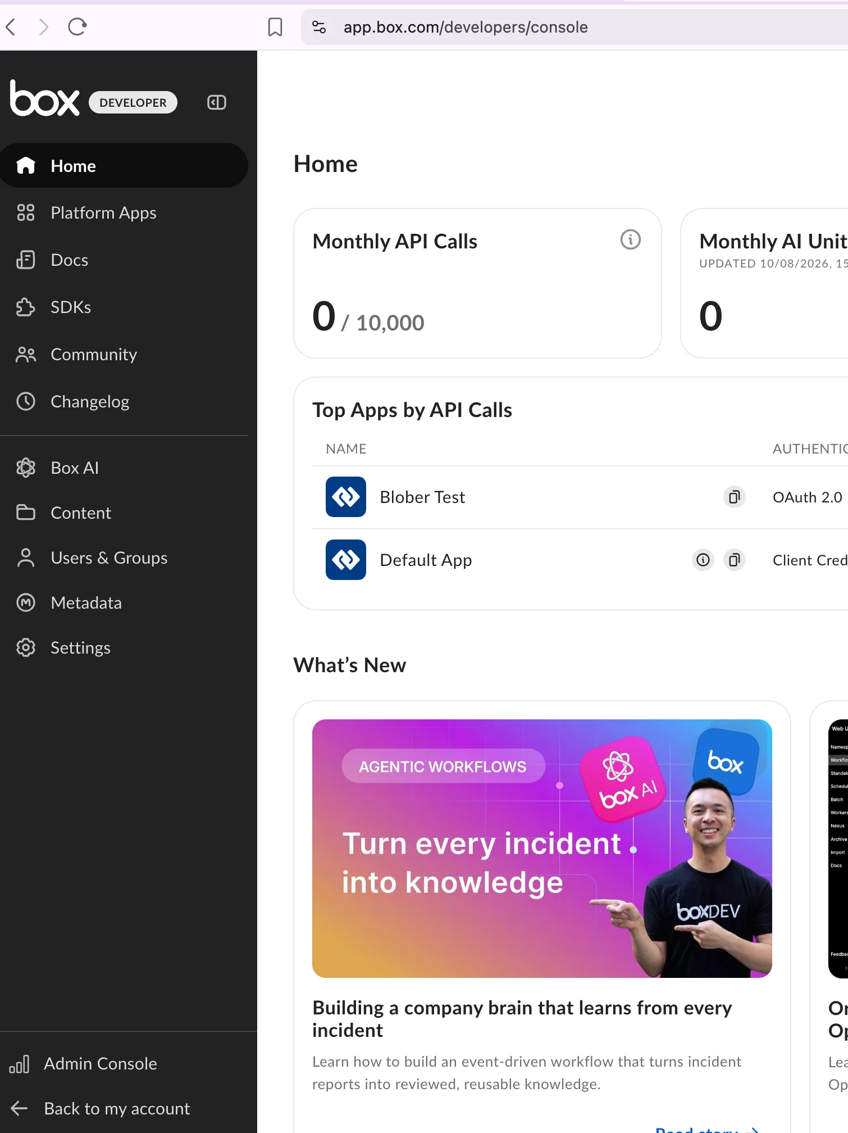Screen dimensions: 848x1133
Task: Click Content folder icon
Action: click(x=26, y=513)
